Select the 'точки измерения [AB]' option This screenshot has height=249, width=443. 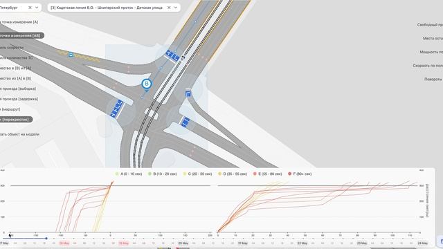click(x=20, y=35)
